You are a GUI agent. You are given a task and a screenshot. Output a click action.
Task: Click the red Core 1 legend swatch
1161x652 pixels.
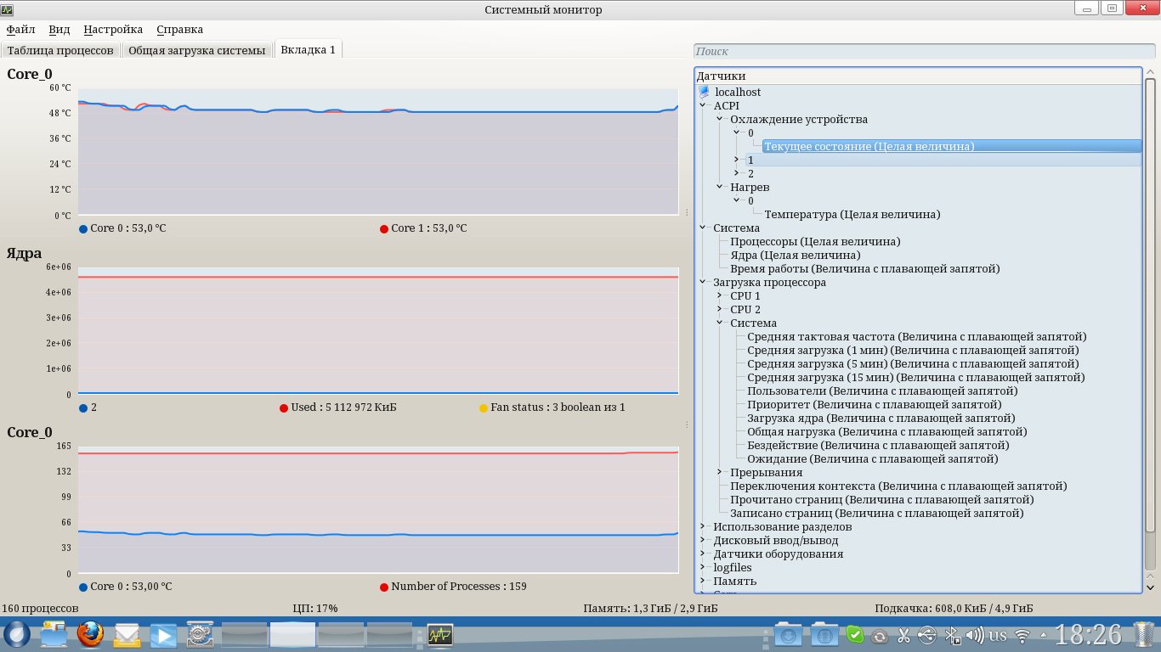coord(384,228)
